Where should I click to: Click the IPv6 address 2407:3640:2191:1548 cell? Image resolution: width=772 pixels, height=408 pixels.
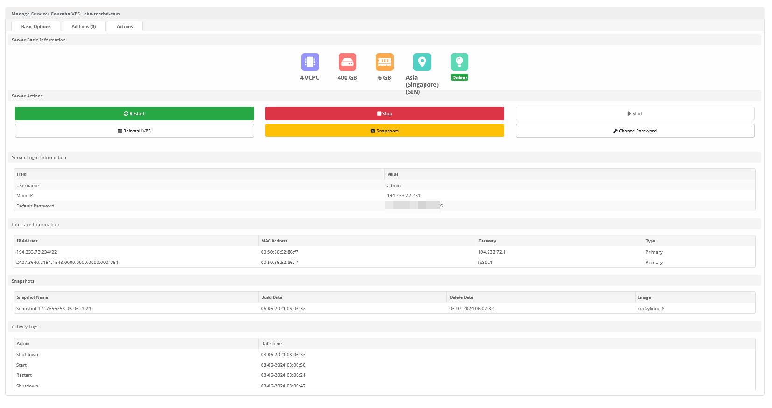67,263
